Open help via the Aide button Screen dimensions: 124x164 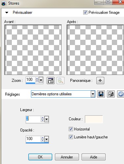click(x=93, y=157)
